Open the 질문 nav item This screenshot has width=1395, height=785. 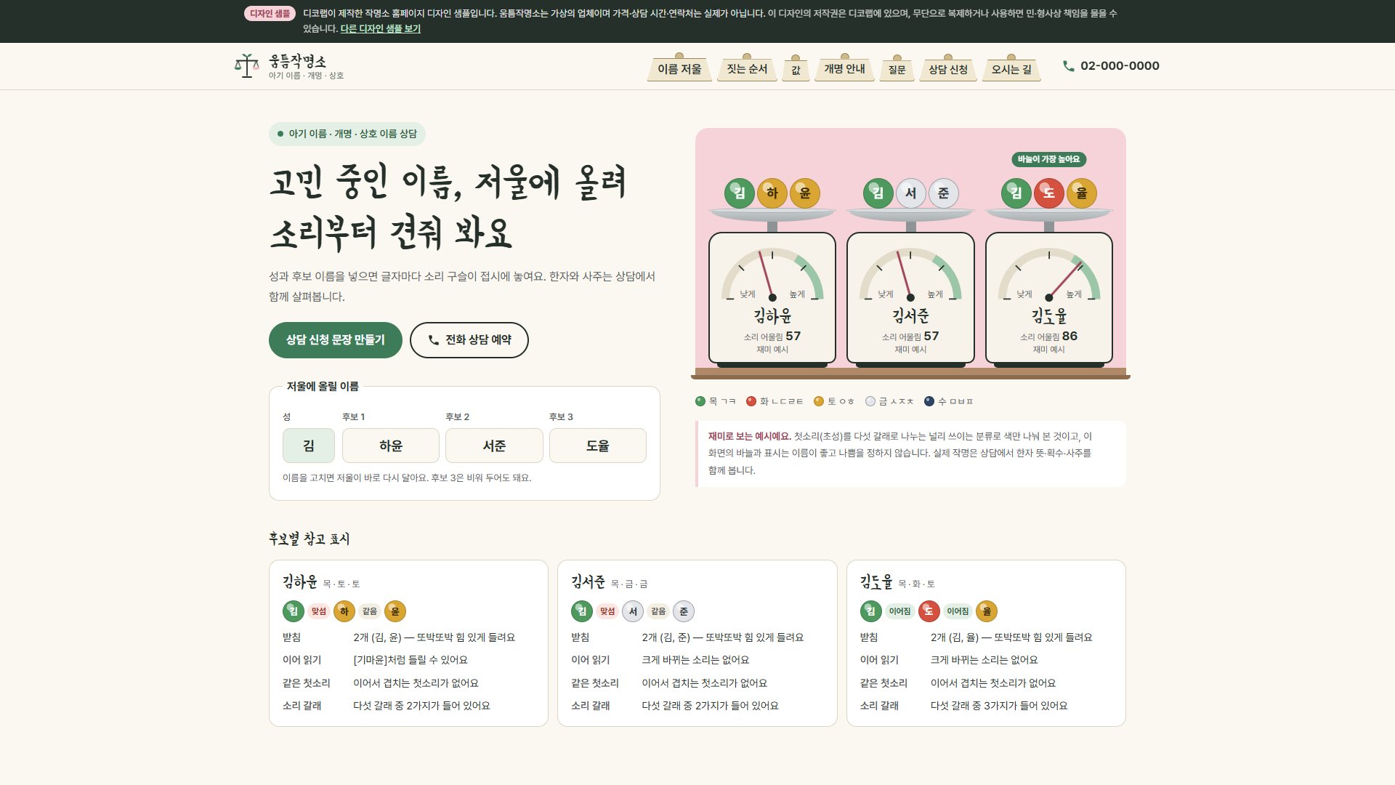(x=897, y=70)
